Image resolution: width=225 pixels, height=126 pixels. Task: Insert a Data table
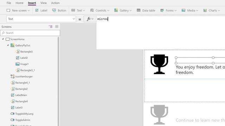(x=146, y=10)
